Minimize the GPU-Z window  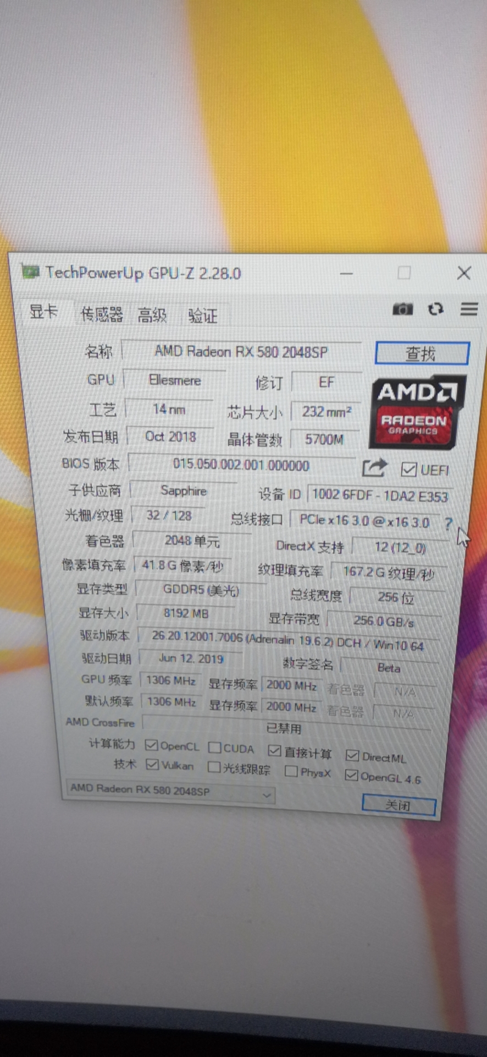[346, 273]
